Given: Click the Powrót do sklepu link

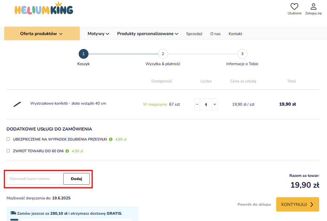Looking at the screenshot, I should tap(254, 204).
